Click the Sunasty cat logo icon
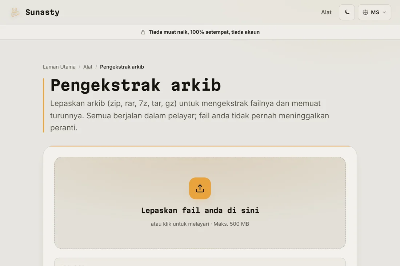Image resolution: width=400 pixels, height=266 pixels. [x=15, y=12]
